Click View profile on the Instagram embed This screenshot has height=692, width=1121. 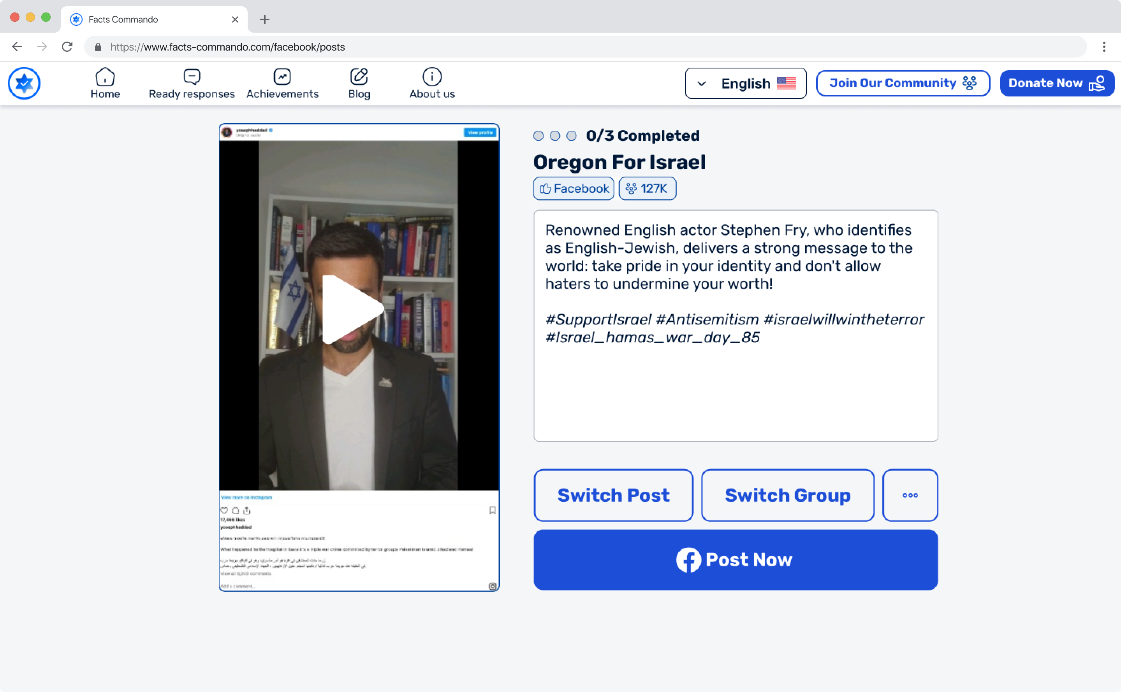[480, 132]
